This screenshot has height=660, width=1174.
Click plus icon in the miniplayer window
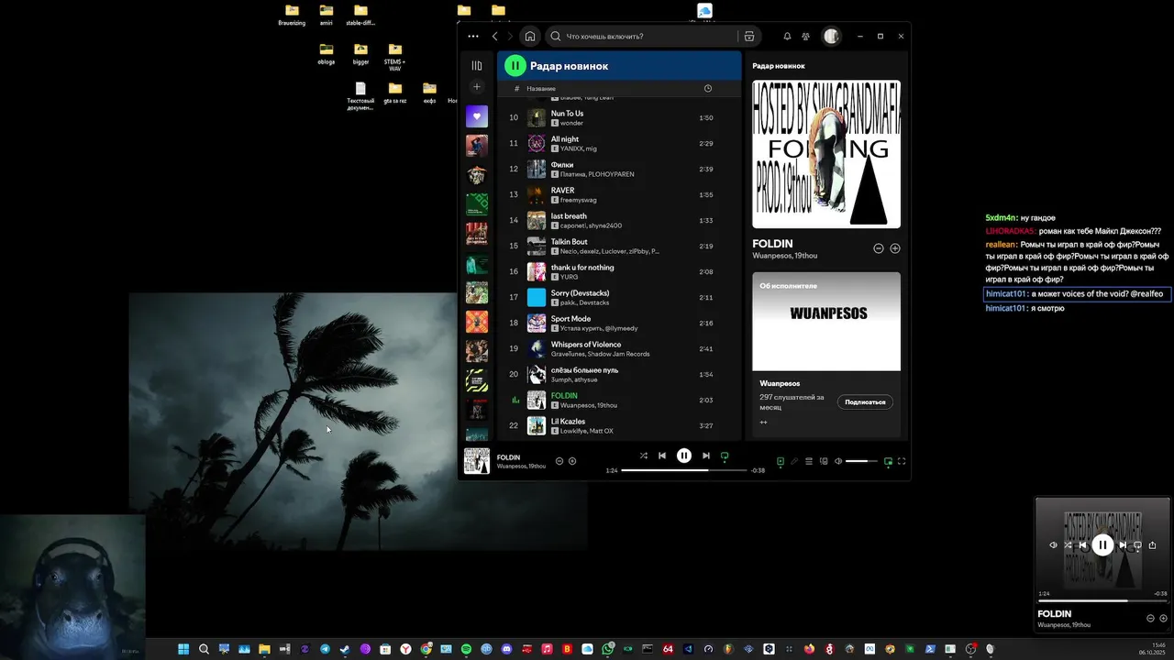tap(1163, 618)
